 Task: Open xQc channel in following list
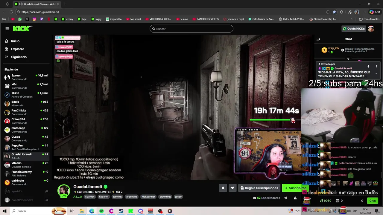point(26,86)
